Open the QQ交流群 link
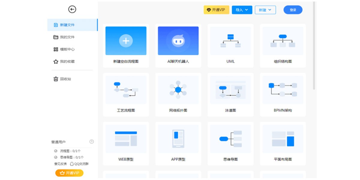Screen dimensions: 360x180 (x=79, y=164)
